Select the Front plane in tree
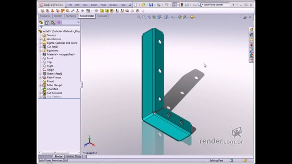The width and height of the screenshot is (292, 164). pyautogui.click(x=50, y=58)
